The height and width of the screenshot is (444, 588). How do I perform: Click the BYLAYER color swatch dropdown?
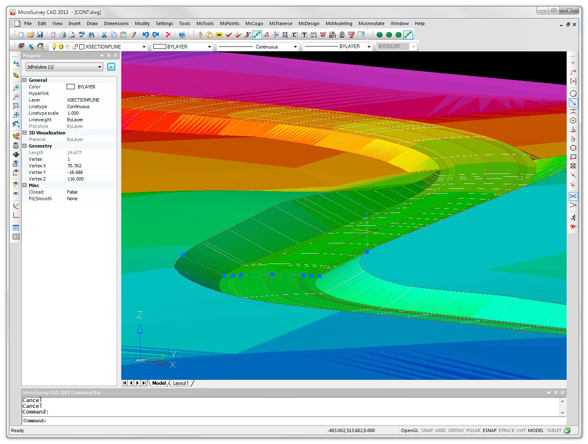pyautogui.click(x=209, y=47)
